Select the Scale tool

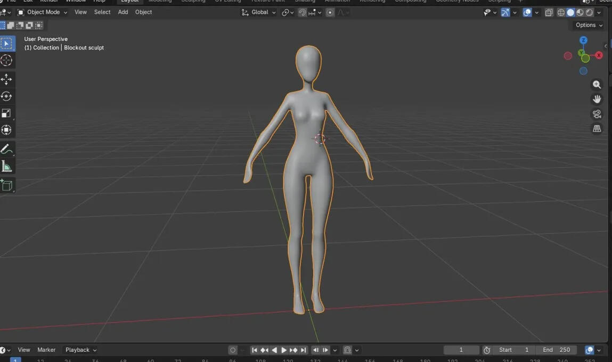coord(6,113)
